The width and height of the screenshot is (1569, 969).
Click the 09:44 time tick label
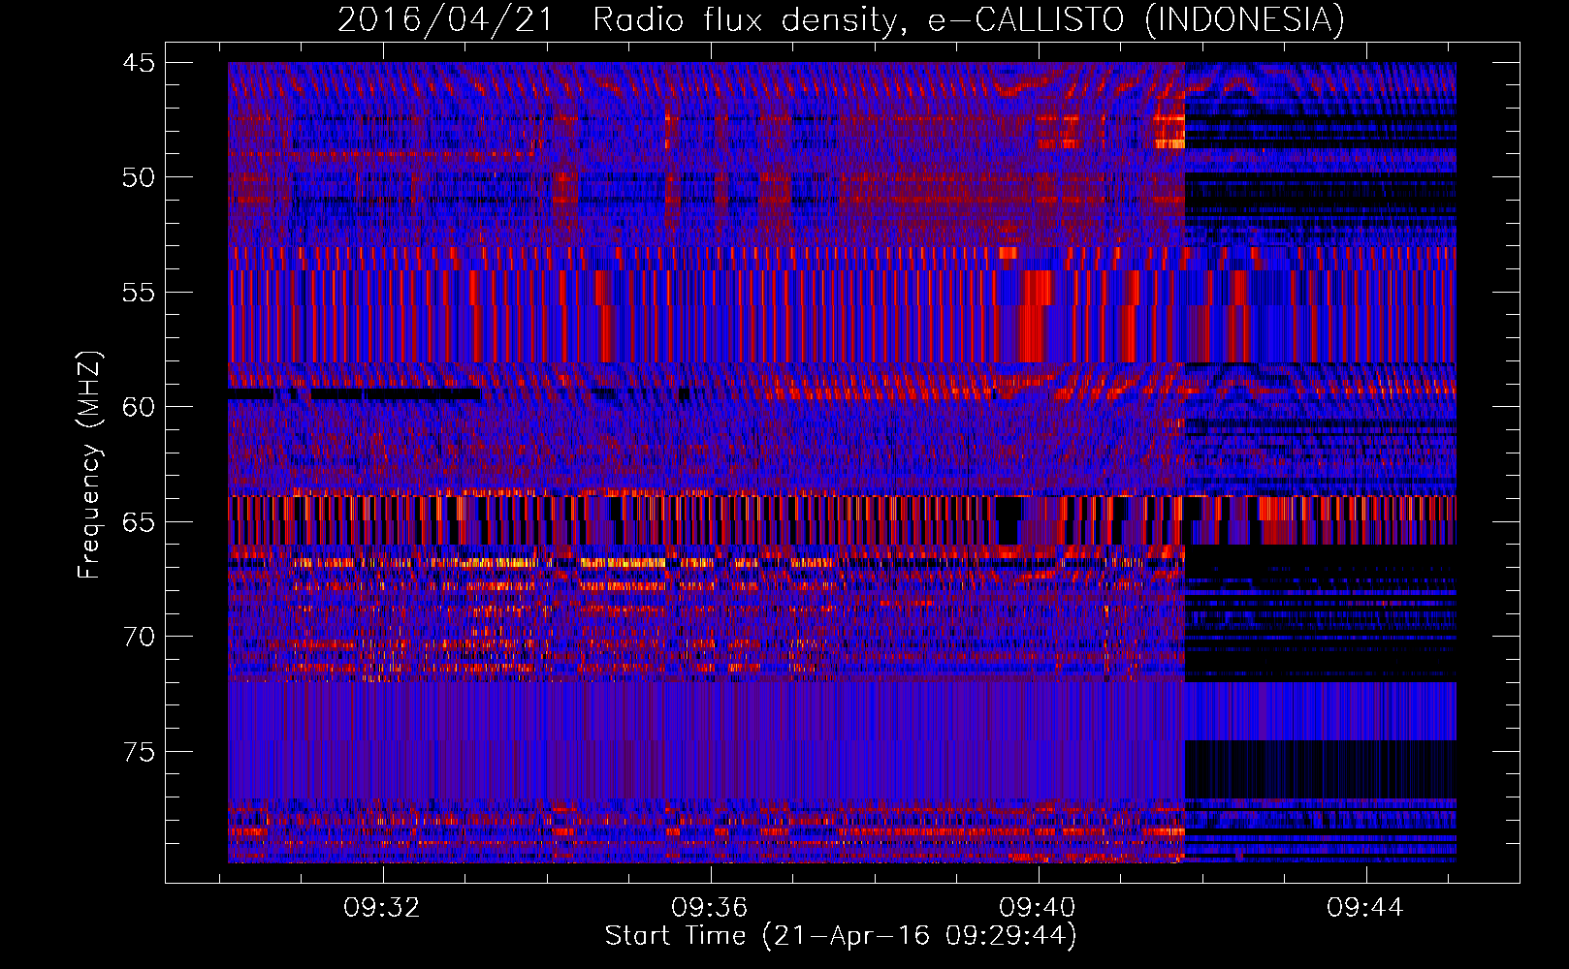[x=1365, y=908]
